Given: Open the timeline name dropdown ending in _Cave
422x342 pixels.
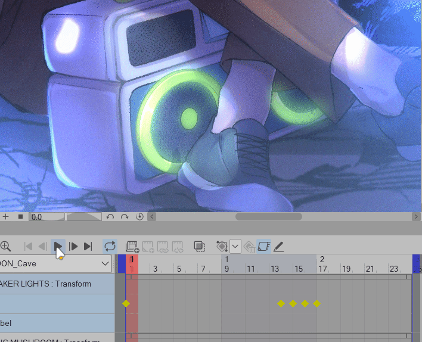Looking at the screenshot, I should click(105, 263).
